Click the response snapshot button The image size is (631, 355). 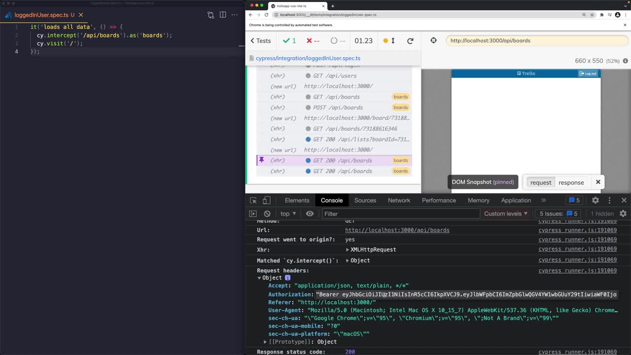coord(571,182)
